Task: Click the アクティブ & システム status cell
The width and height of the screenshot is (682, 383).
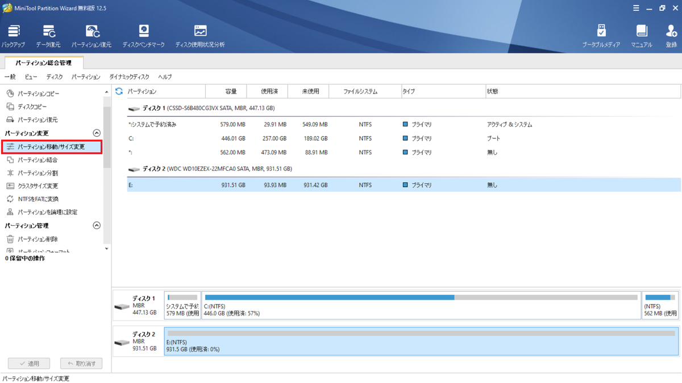Action: 509,124
